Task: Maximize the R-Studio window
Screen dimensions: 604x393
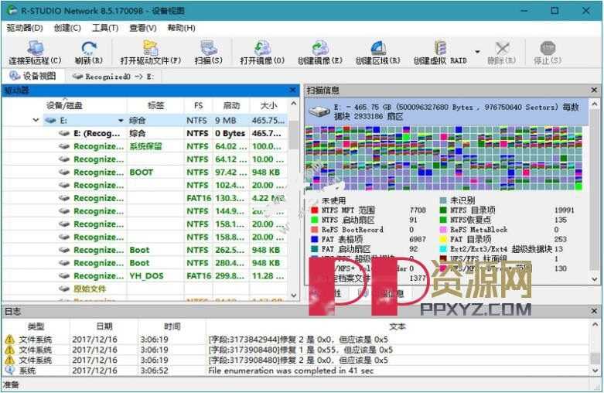Action: point(555,10)
